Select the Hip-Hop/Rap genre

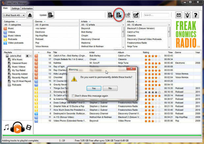41,36
